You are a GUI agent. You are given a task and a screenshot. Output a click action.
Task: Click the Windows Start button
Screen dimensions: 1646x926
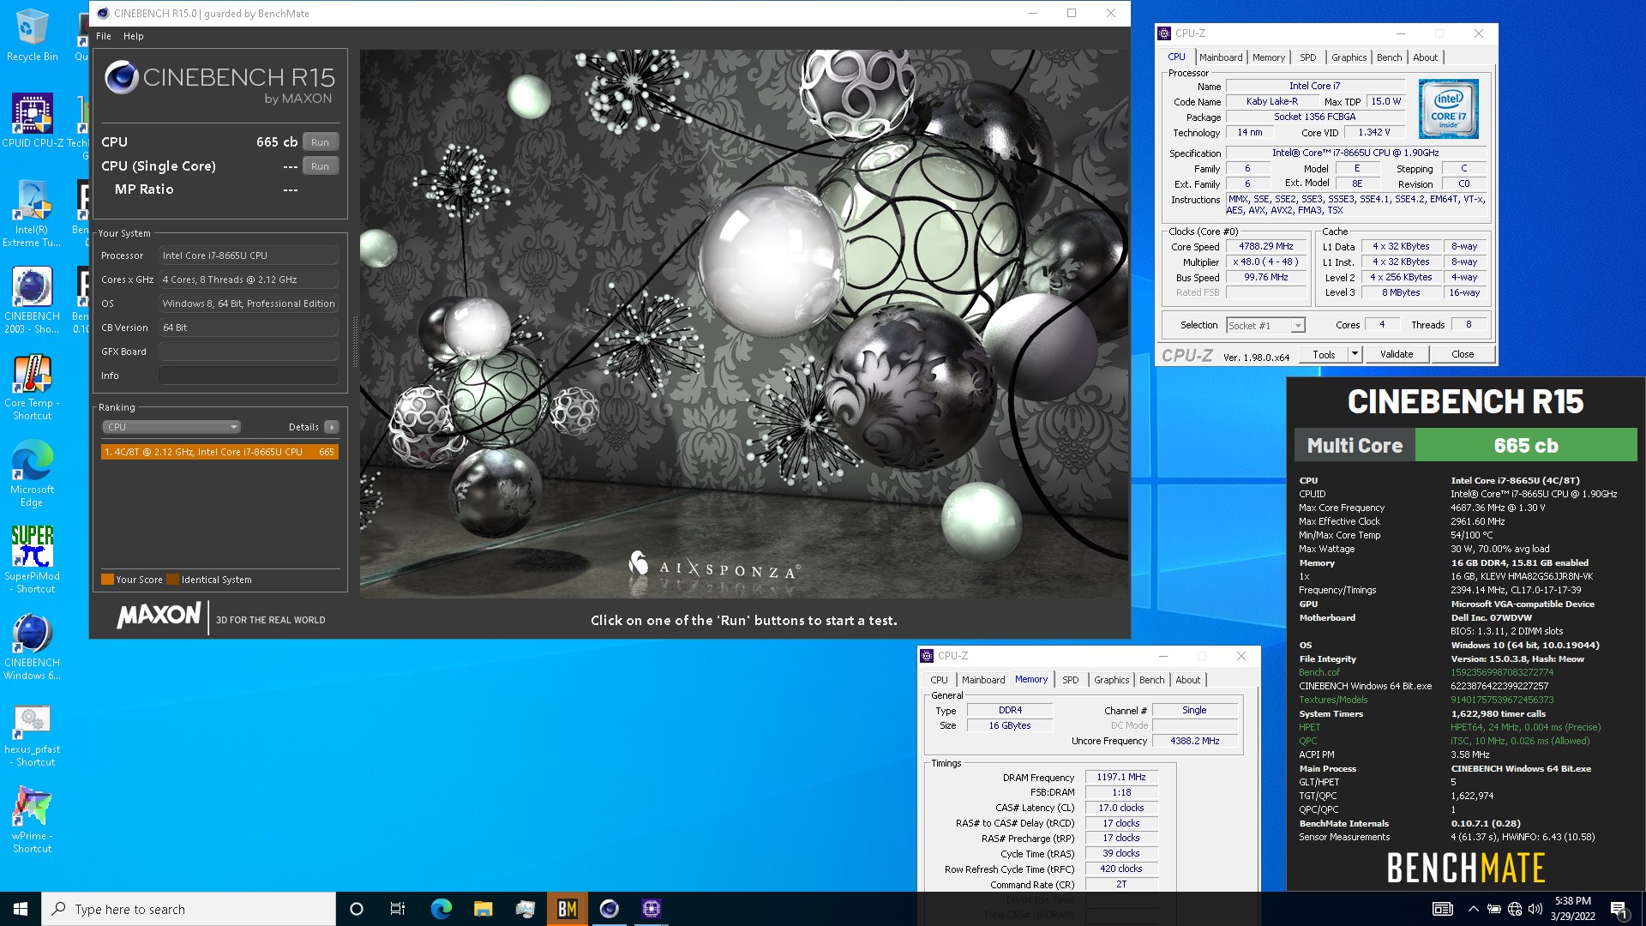pyautogui.click(x=21, y=909)
